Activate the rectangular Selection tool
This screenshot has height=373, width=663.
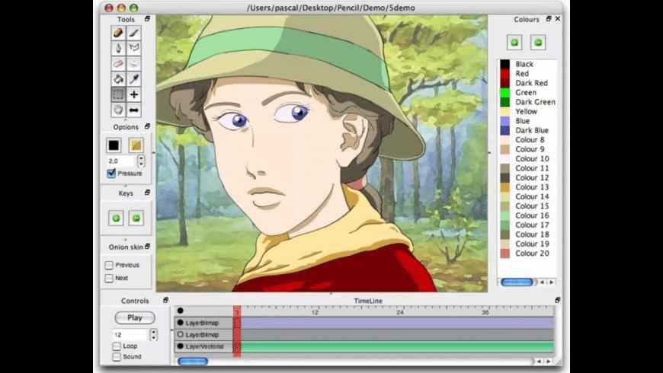tap(117, 94)
